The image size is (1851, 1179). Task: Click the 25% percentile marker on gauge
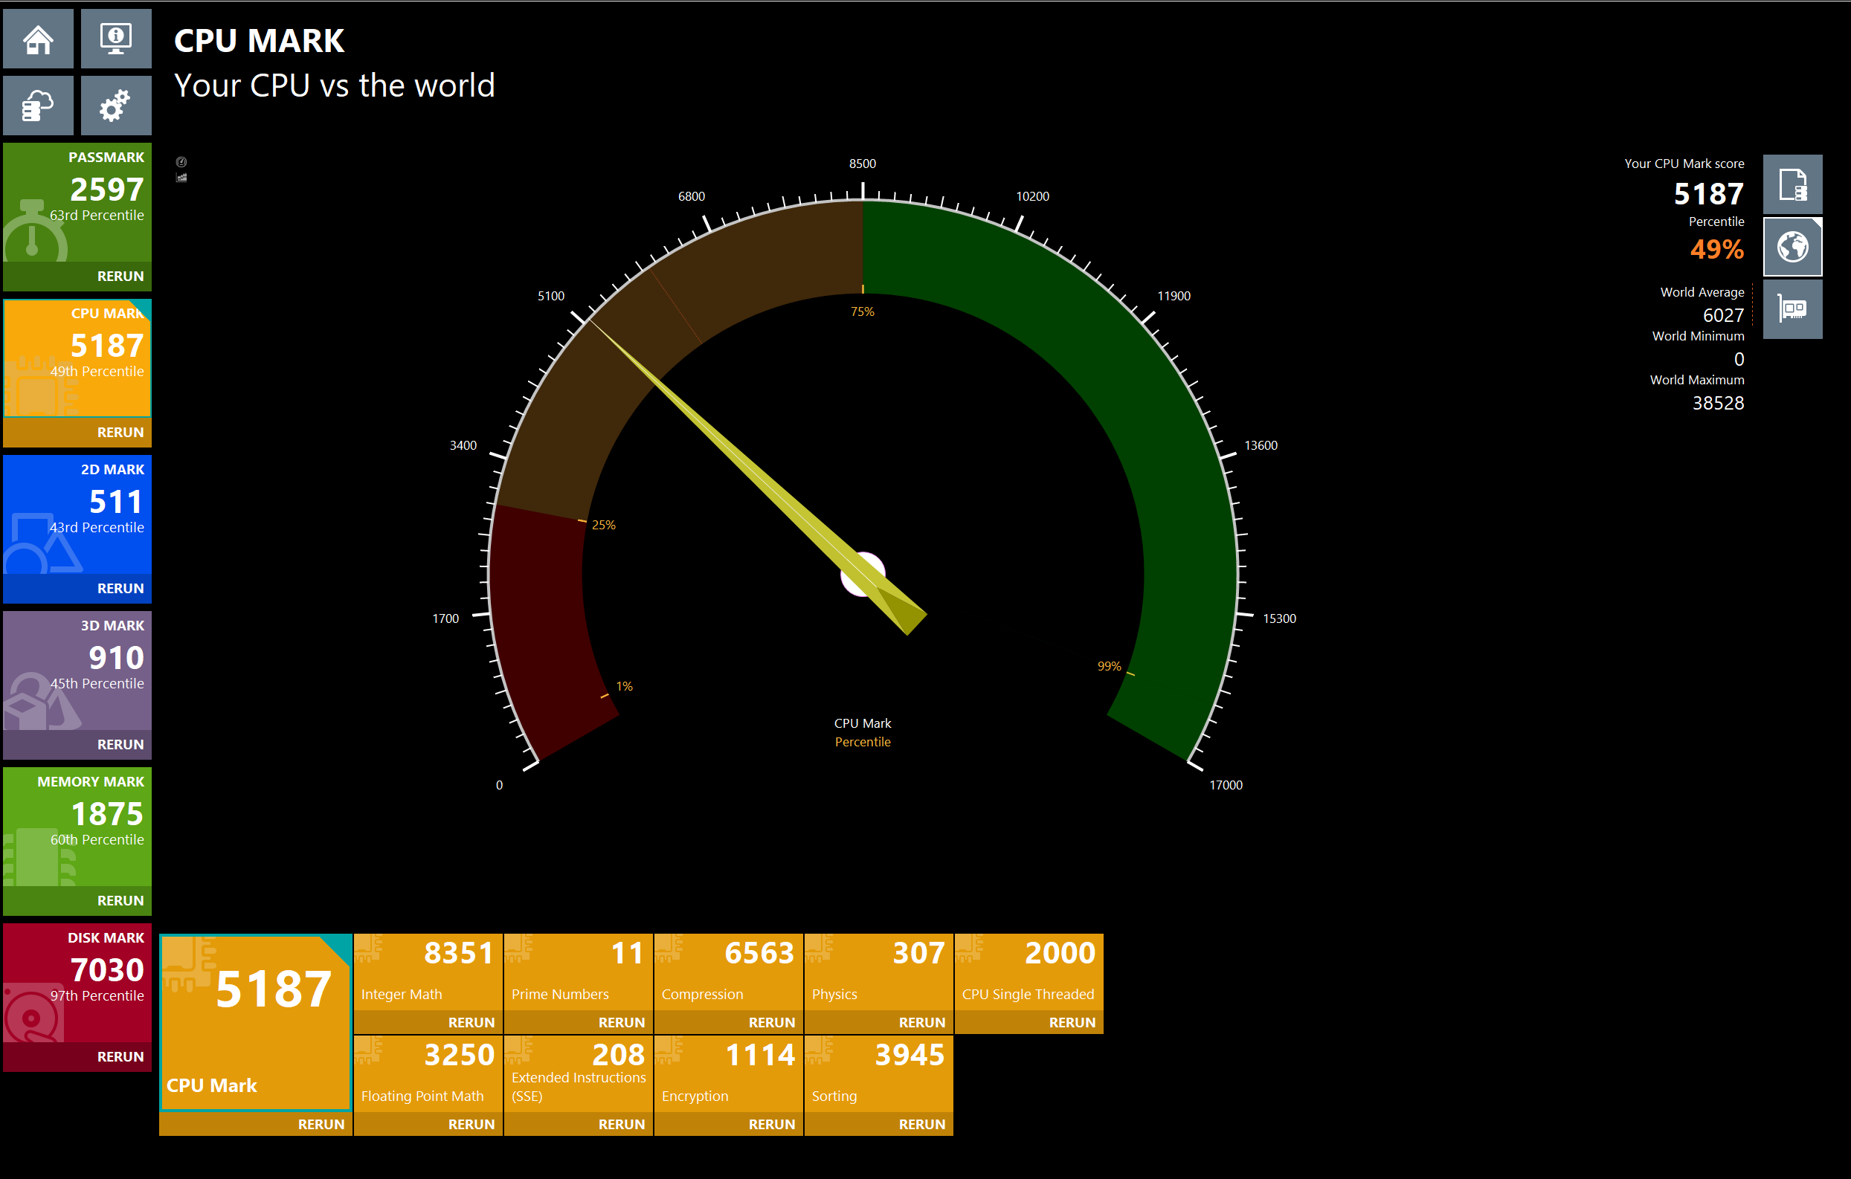pos(603,525)
